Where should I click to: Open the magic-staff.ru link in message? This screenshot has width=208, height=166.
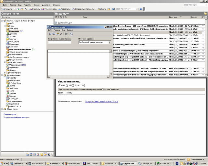(x=102, y=101)
